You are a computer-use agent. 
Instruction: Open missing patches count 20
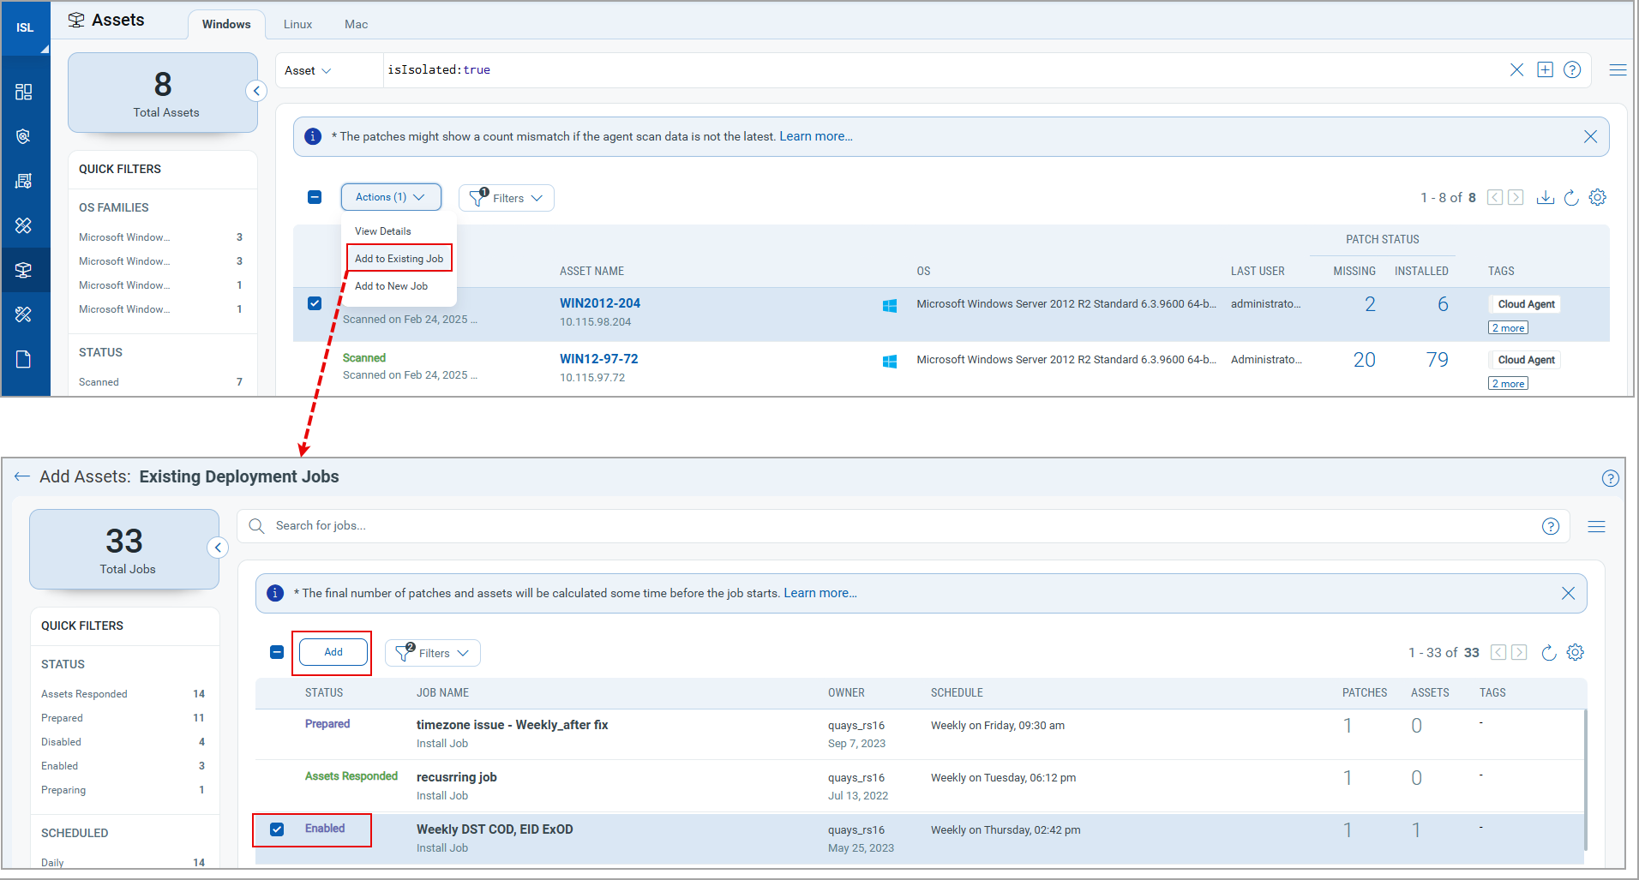tap(1365, 360)
